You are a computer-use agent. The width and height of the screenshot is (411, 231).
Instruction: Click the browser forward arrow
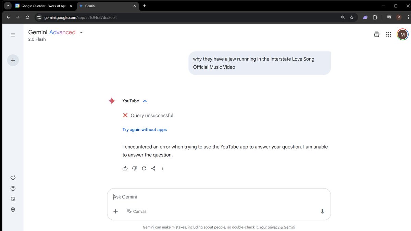pyautogui.click(x=18, y=17)
